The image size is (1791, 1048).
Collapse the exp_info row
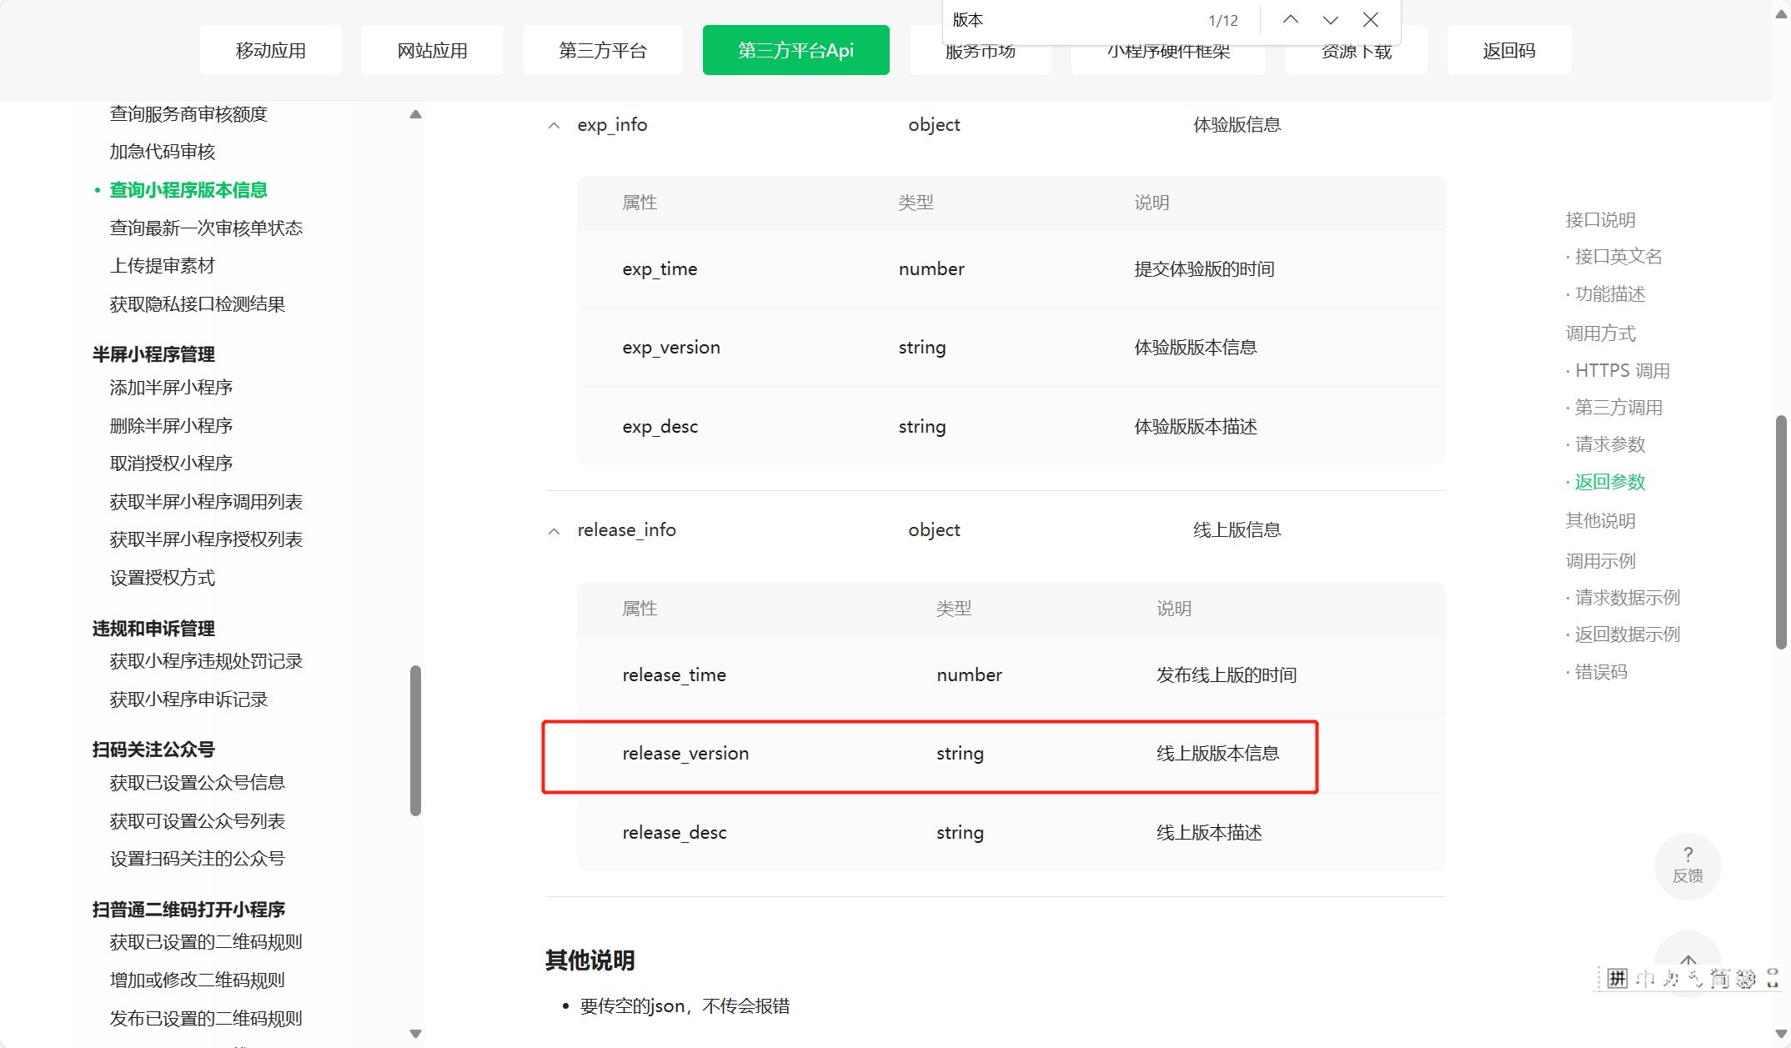point(554,126)
